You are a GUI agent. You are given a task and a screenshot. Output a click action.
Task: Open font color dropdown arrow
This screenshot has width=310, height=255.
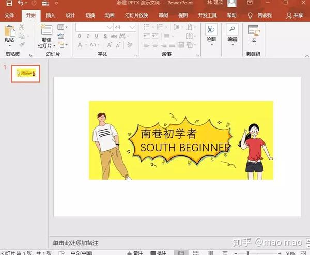[x=86, y=45]
